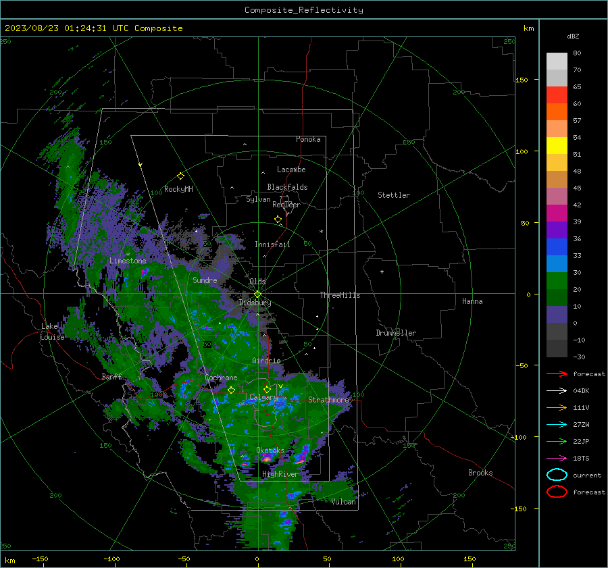Screen dimensions: 608x568
Task: Pick the tan 45–48 dBZ swatch
Action: click(557, 180)
